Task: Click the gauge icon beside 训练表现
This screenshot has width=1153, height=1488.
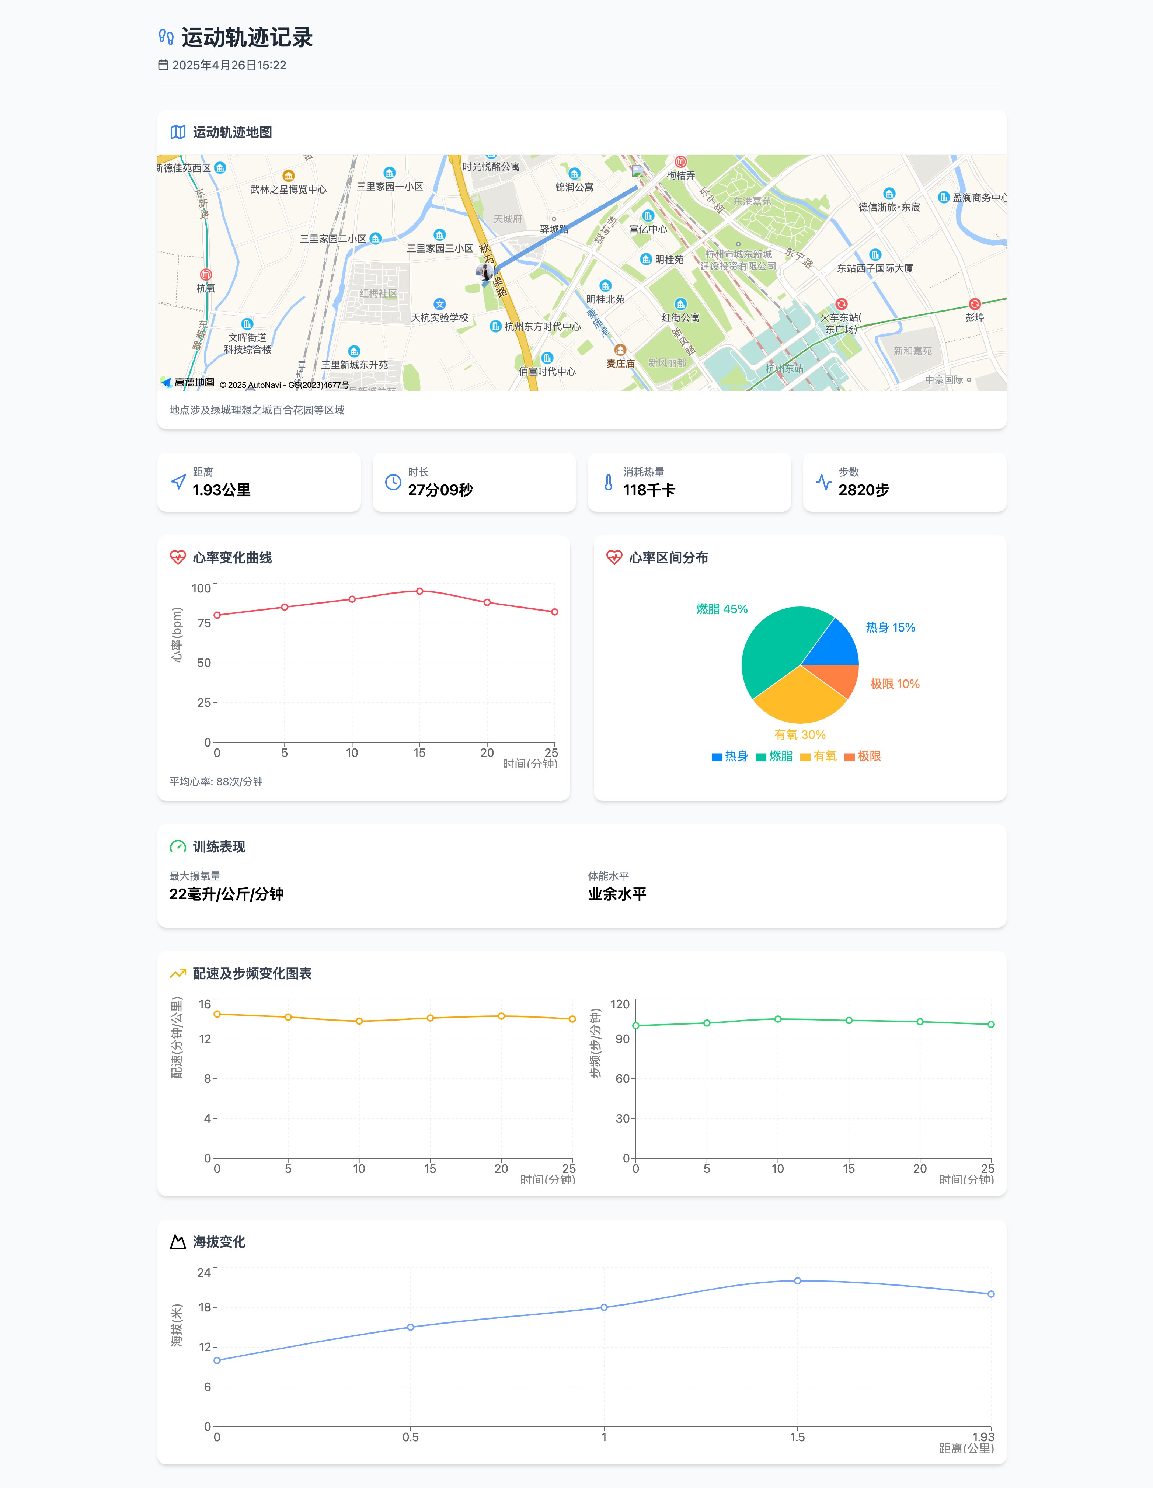Action: click(x=178, y=847)
